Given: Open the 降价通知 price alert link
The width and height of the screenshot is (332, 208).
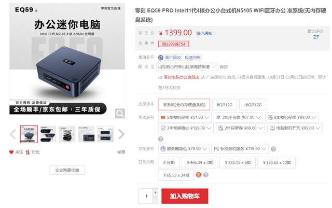Looking at the screenshot, I should [x=204, y=33].
